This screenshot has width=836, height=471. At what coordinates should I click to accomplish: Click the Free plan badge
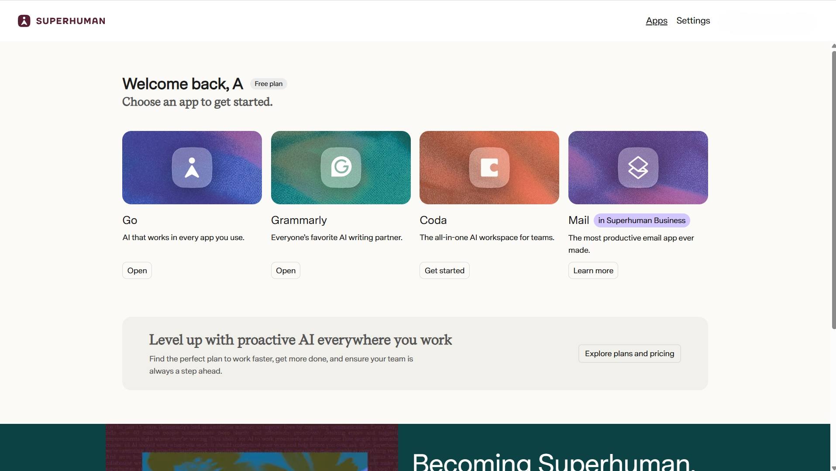(x=268, y=84)
